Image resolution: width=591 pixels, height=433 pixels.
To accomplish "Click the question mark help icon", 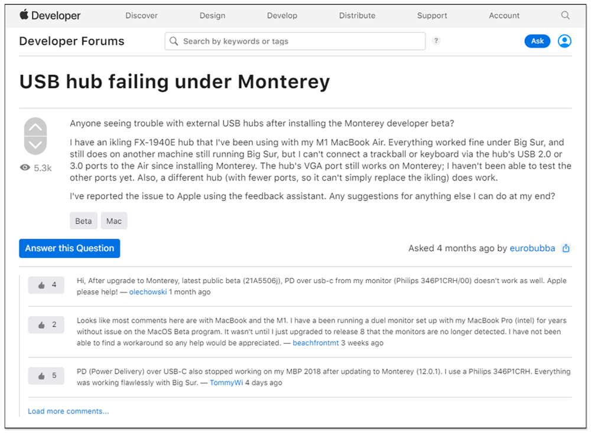I will coord(436,41).
